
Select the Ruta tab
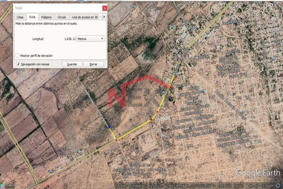32,17
